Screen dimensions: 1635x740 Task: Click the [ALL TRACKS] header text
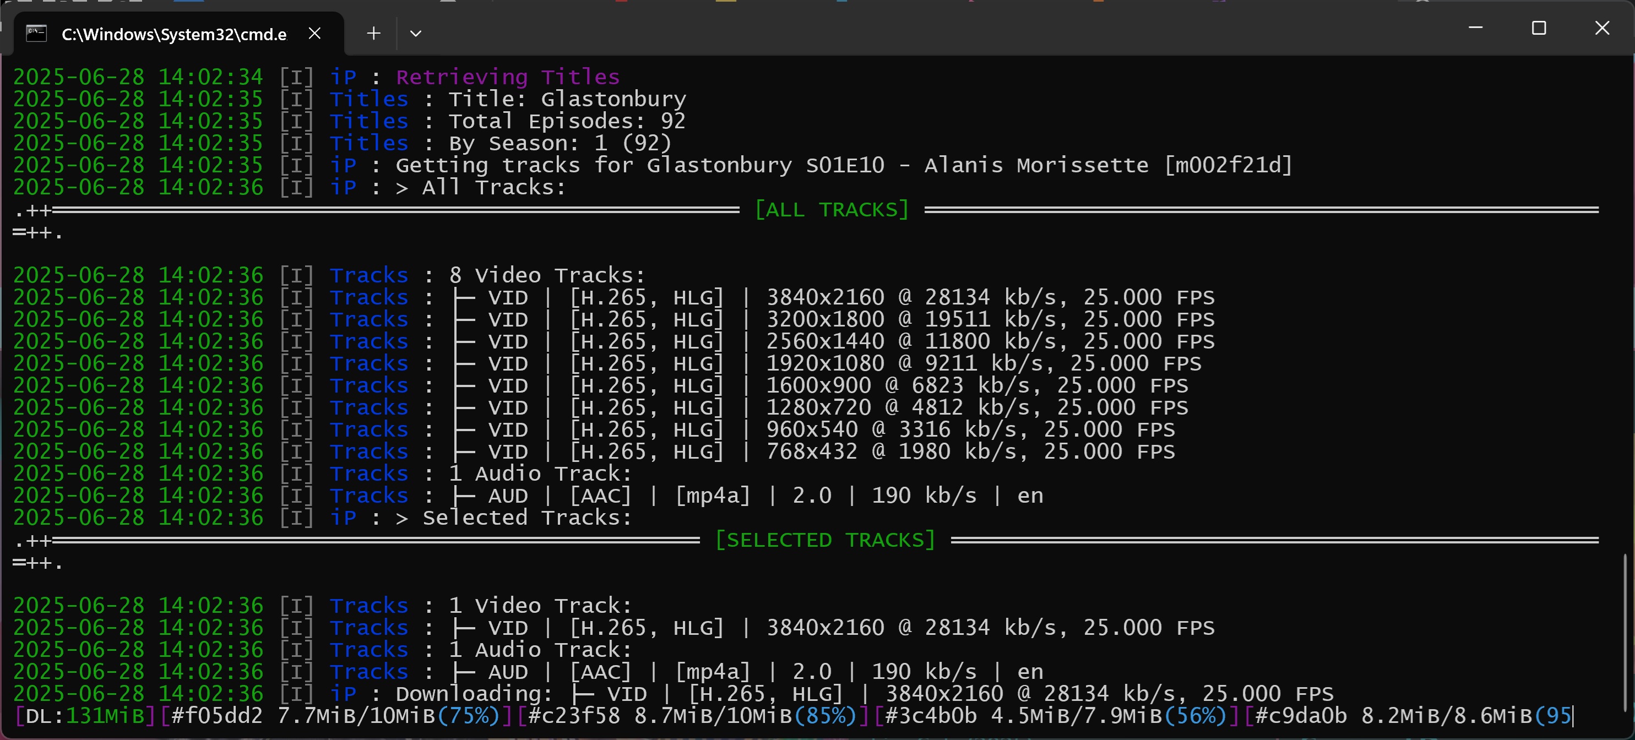click(832, 209)
